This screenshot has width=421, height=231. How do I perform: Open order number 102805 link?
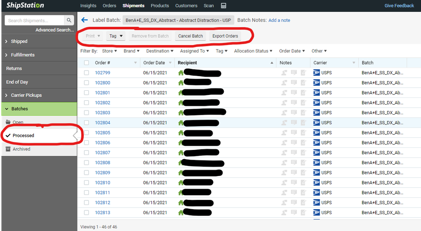(x=102, y=133)
